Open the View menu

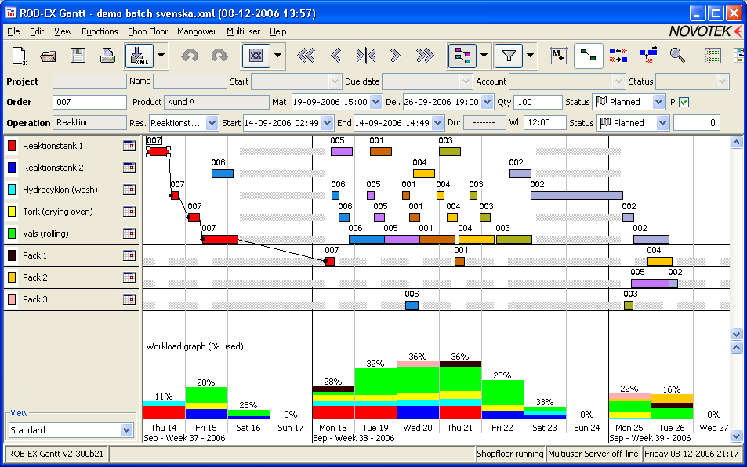coord(63,31)
